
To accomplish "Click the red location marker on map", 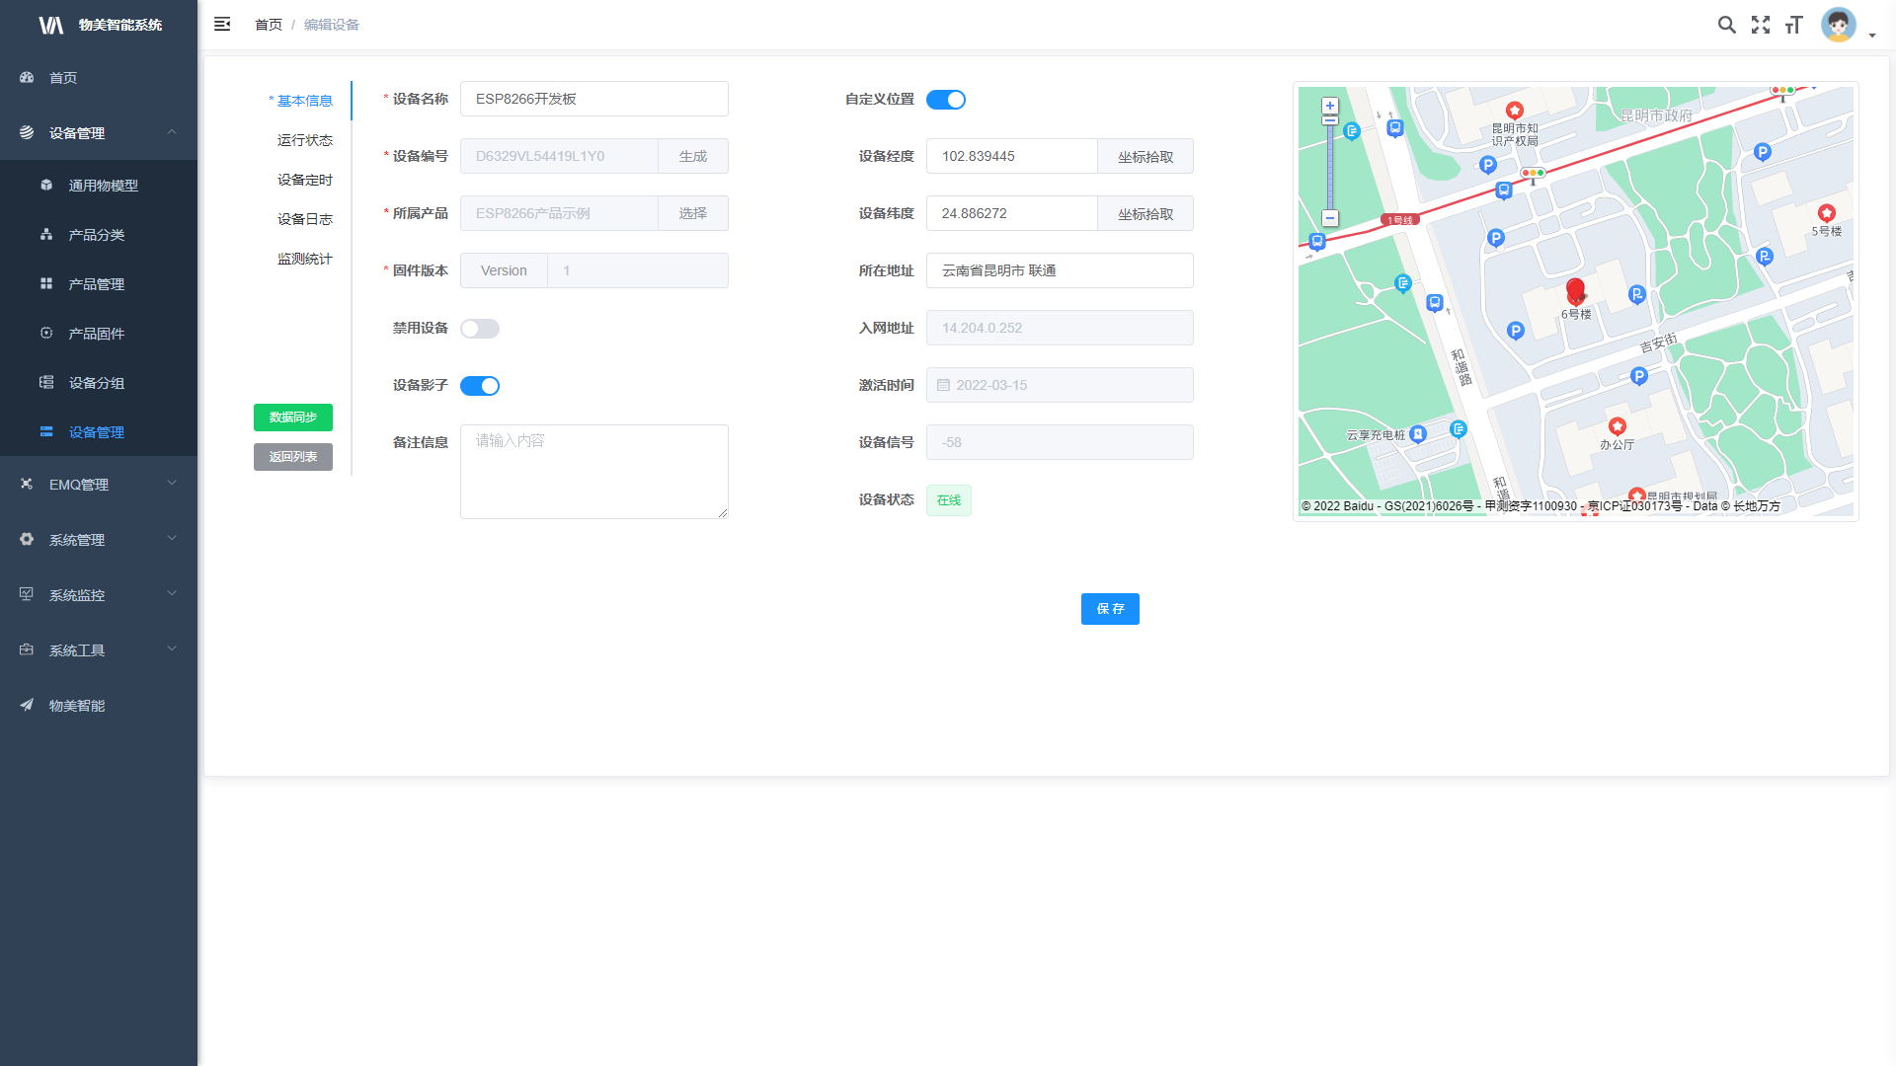I will tap(1576, 289).
